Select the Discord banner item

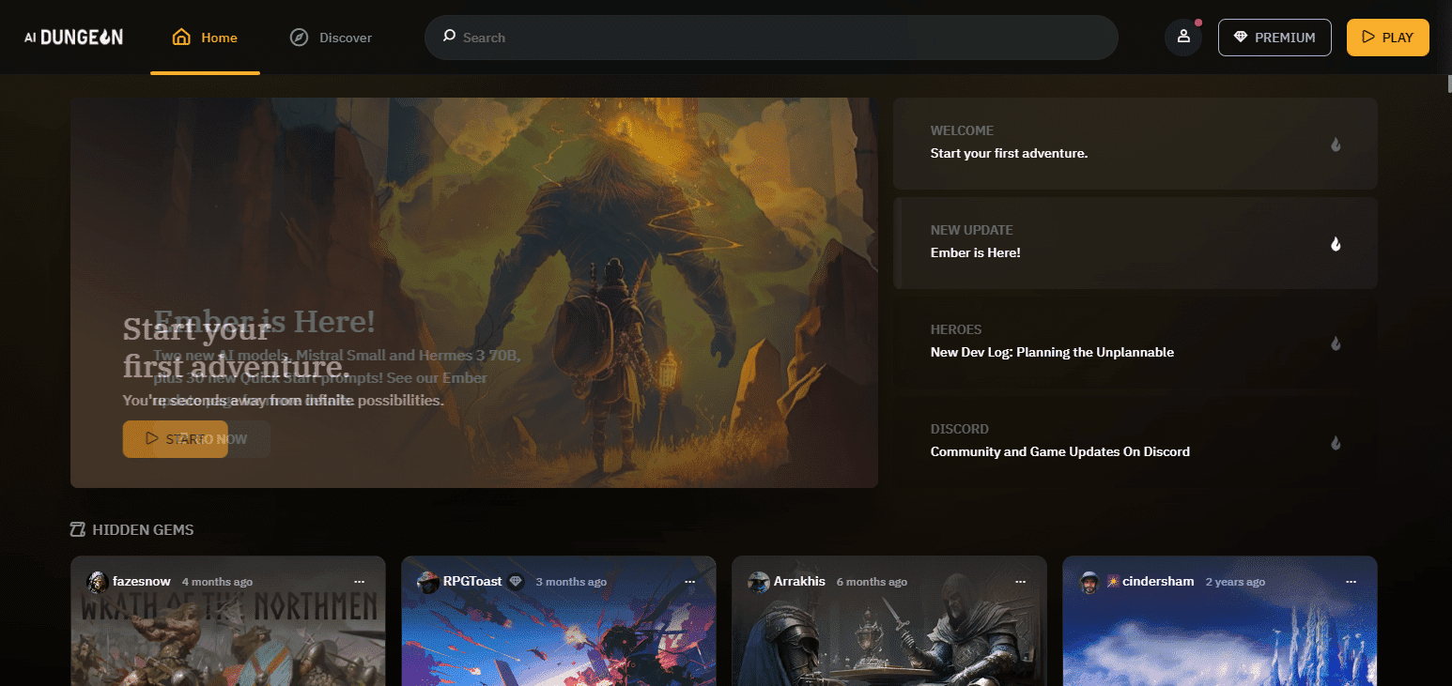pyautogui.click(x=1135, y=441)
